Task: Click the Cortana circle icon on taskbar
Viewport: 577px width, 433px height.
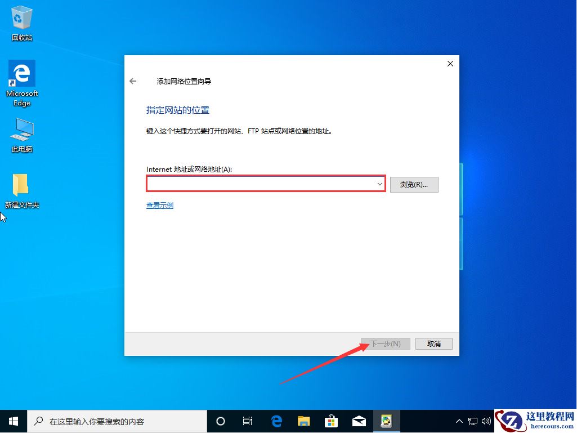Action: pos(220,421)
